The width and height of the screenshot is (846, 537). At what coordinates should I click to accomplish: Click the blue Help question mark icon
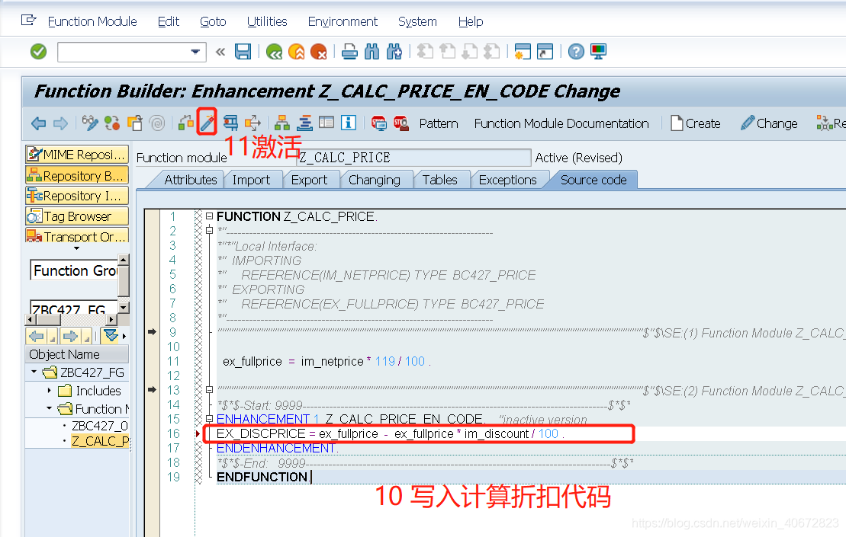click(576, 52)
